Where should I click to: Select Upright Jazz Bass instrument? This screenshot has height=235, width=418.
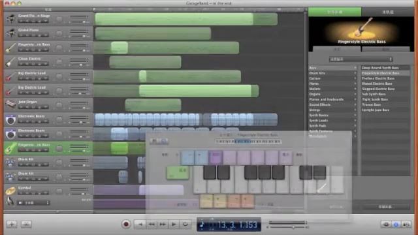coord(385,110)
